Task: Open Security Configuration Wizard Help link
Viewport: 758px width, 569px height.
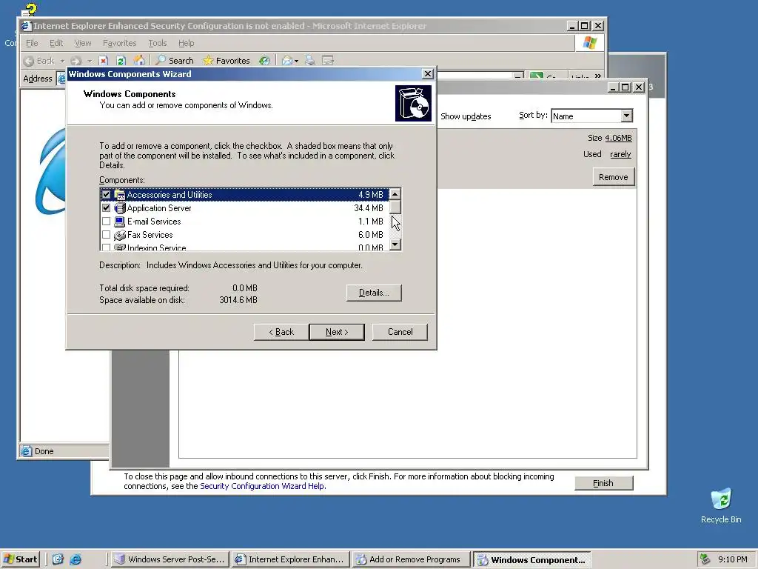Action: pyautogui.click(x=263, y=486)
